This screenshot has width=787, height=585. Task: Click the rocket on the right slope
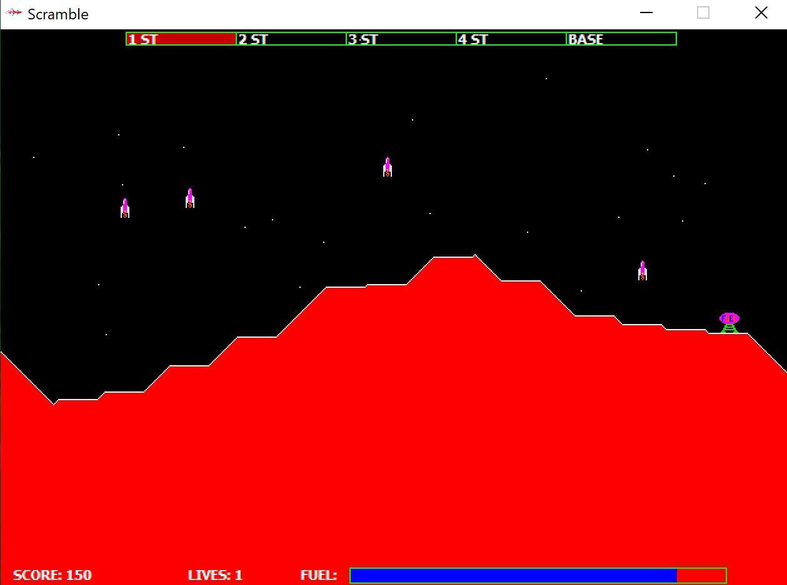pos(642,270)
